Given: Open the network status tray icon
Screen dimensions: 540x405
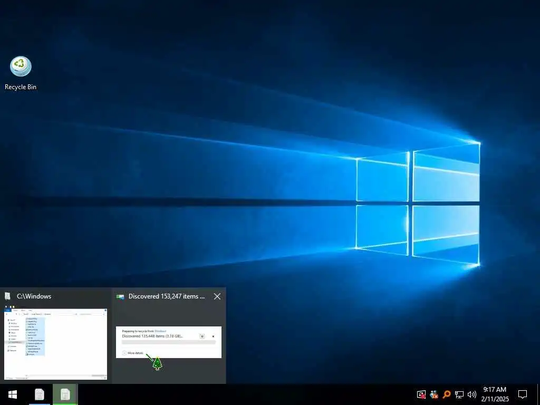Looking at the screenshot, I should [459, 394].
